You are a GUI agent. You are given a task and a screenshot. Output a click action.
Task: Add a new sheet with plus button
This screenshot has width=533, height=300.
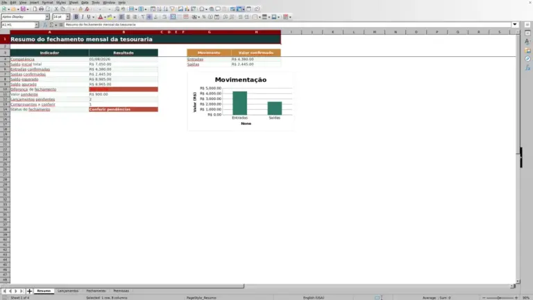pos(29,291)
